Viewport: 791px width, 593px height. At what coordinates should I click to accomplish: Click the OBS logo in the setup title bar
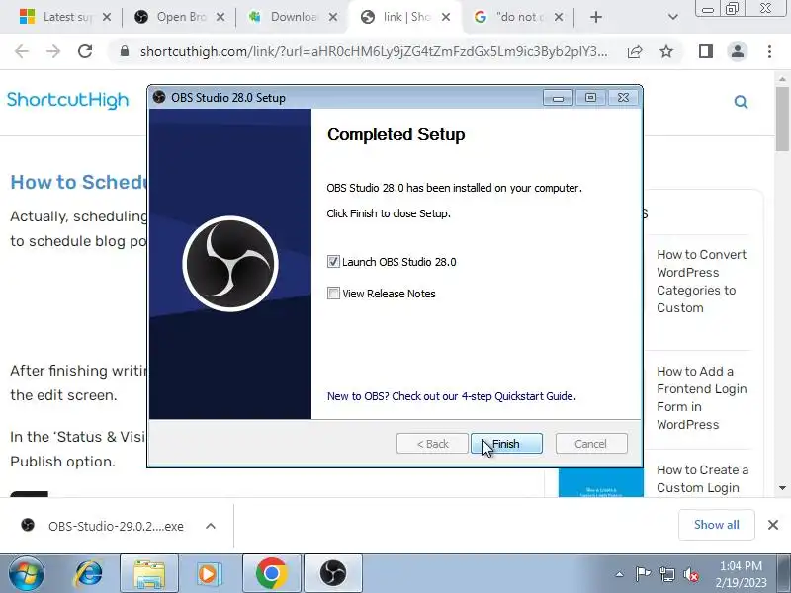159,97
